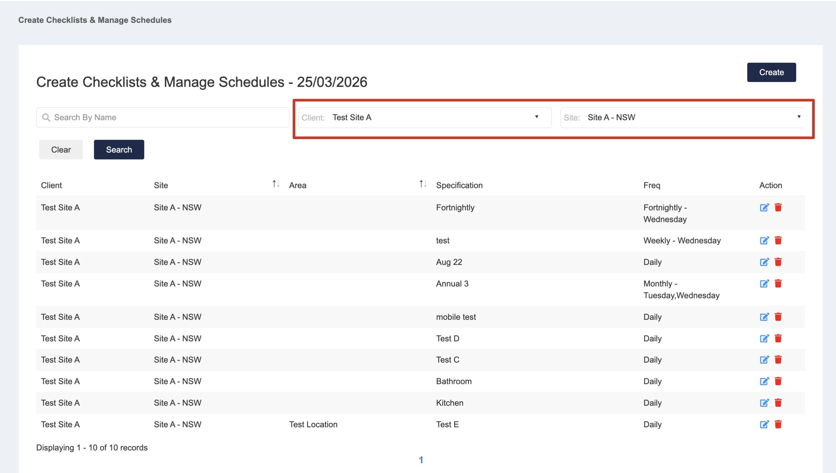
Task: Edit the Aug 22 checklist
Action: pos(764,262)
